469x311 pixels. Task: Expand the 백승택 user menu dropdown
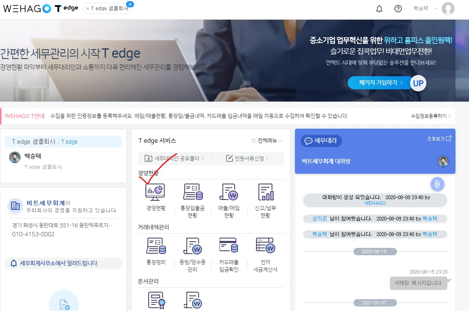click(425, 8)
